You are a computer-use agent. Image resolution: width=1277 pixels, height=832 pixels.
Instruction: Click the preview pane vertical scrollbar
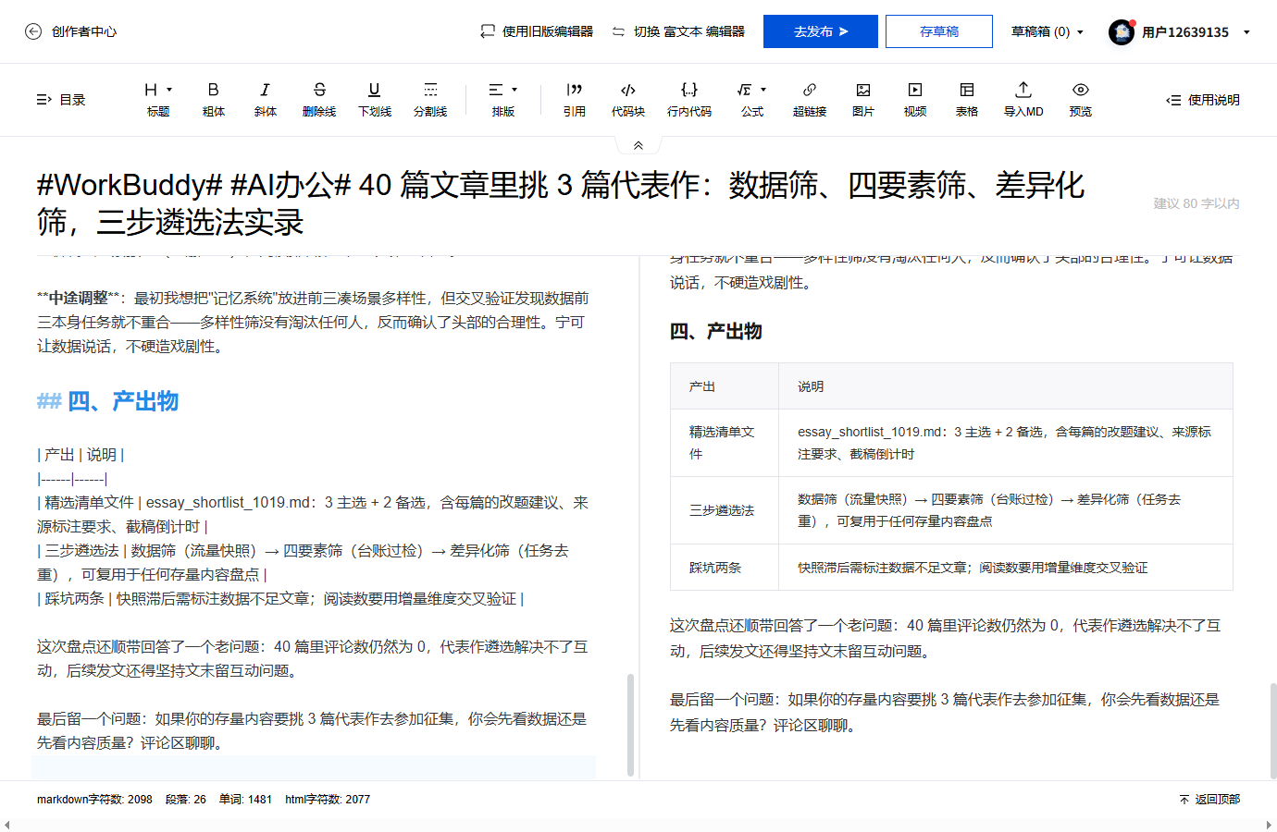tap(1273, 731)
